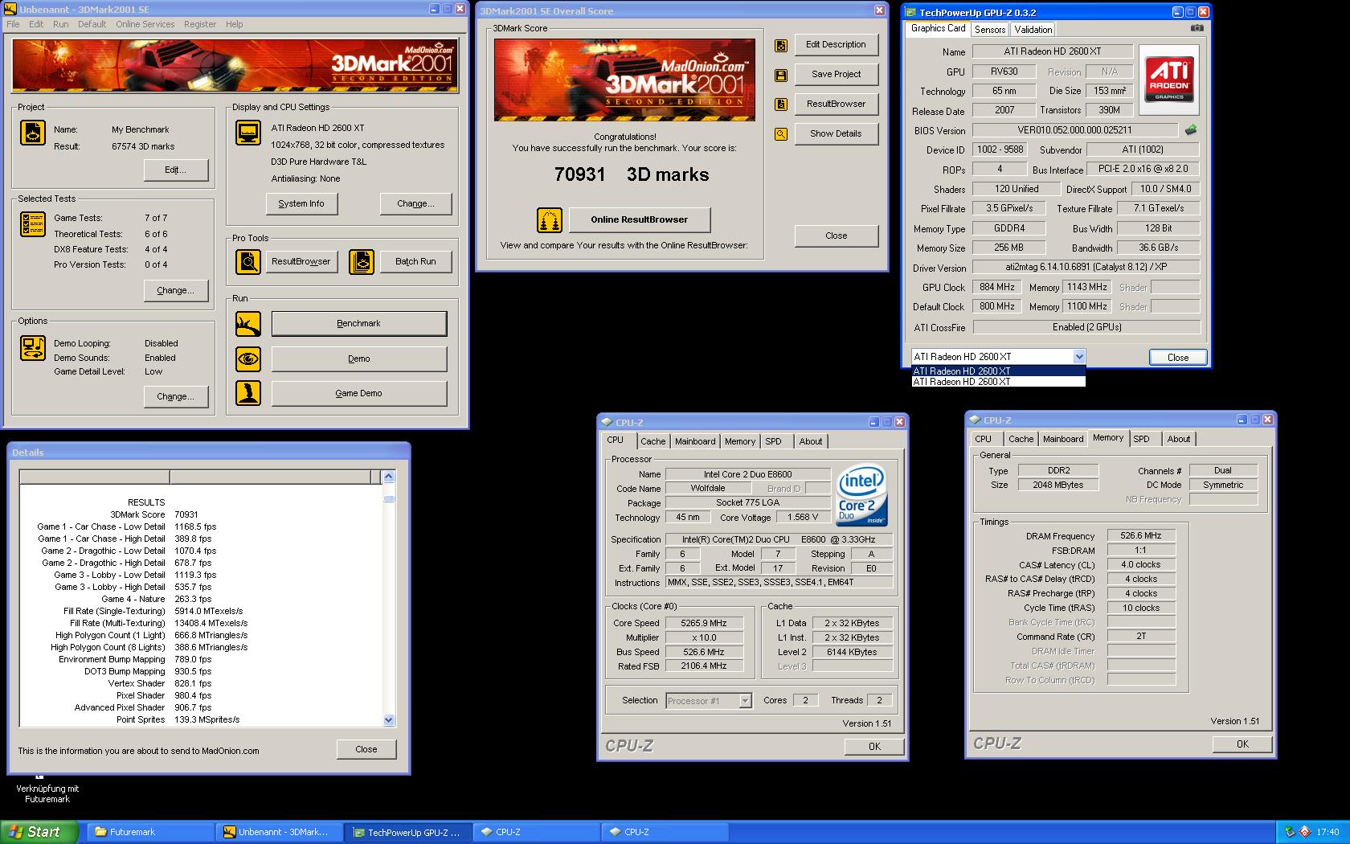Open the Help menu in 3DMark2001
The width and height of the screenshot is (1350, 844).
[234, 24]
